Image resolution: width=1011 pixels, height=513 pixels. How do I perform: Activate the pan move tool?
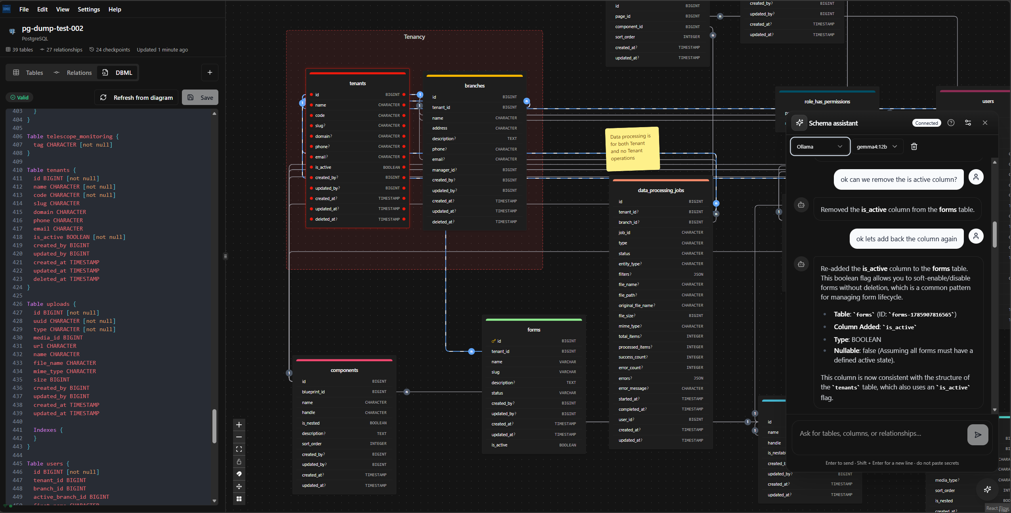click(239, 486)
